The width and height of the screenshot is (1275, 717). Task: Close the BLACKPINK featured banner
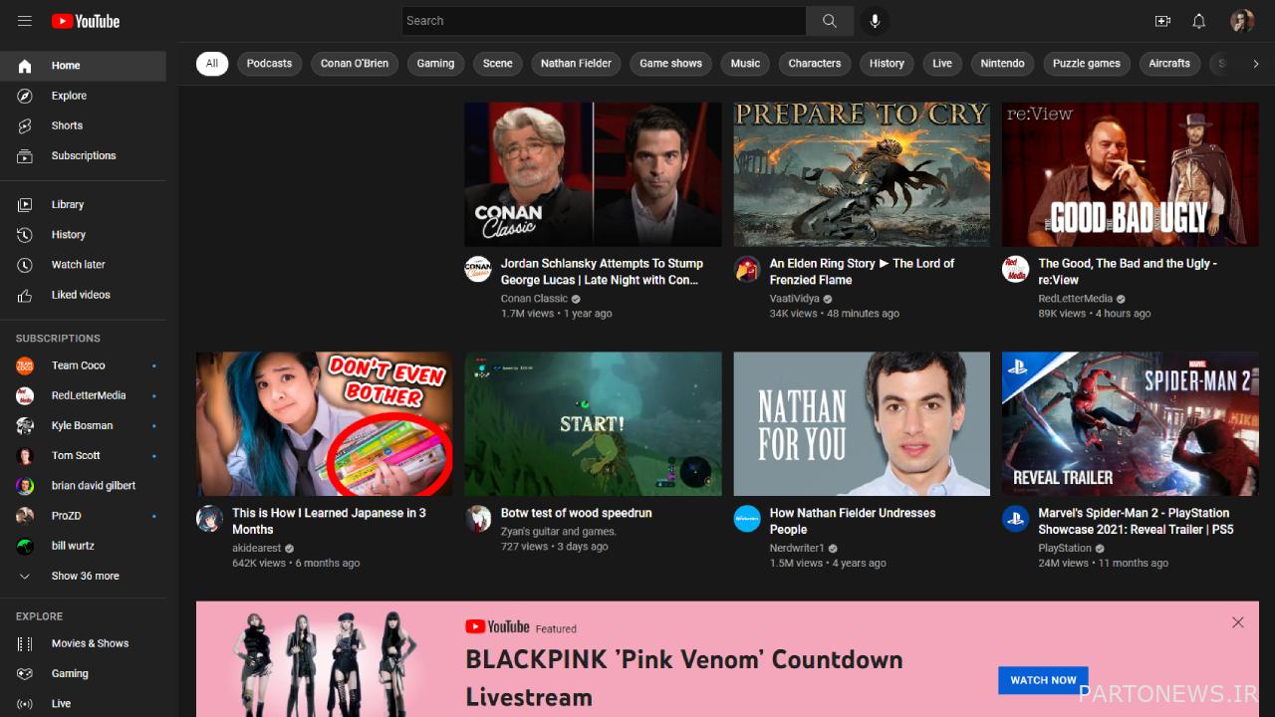1237,622
